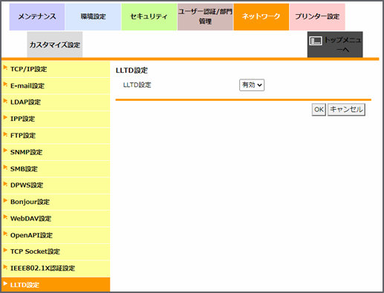Return via the トップメニューへ button

click(x=335, y=45)
